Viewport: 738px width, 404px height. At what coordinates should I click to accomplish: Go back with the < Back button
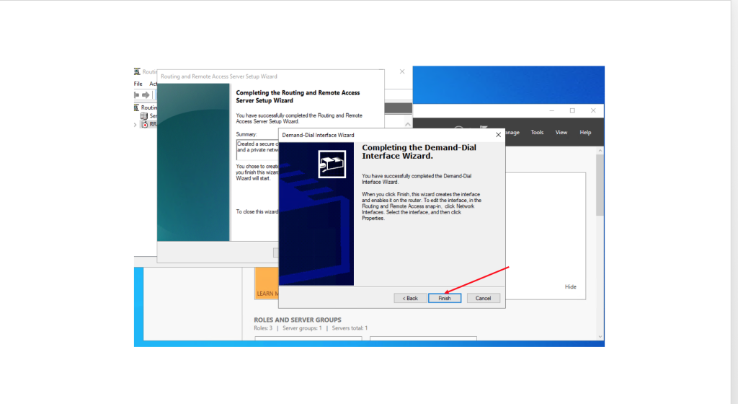click(409, 298)
